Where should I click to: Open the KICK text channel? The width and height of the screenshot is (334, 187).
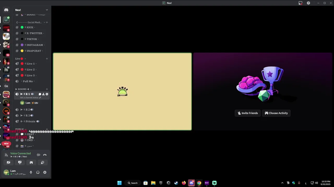pyautogui.click(x=32, y=27)
